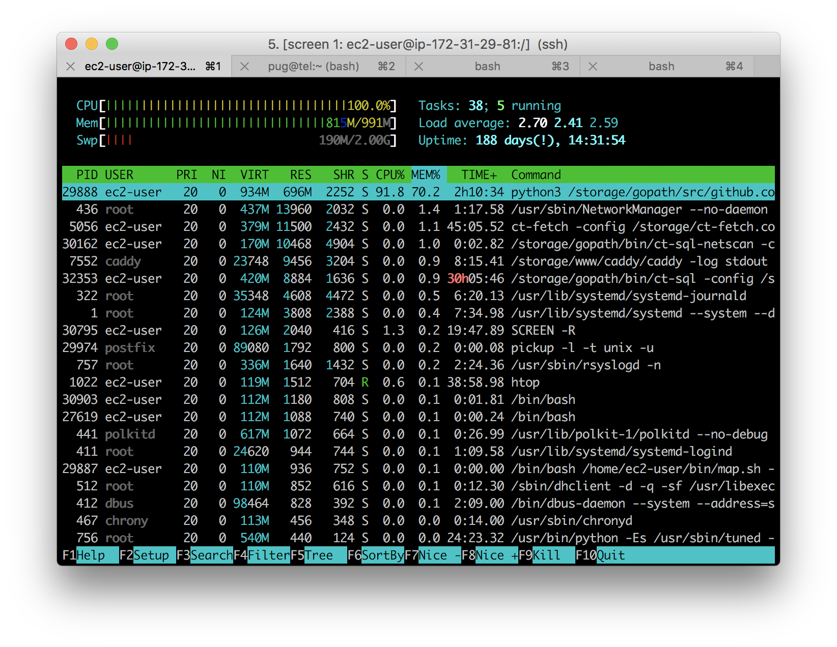Click the yellow minimize window button
The height and width of the screenshot is (647, 837).
[x=92, y=44]
